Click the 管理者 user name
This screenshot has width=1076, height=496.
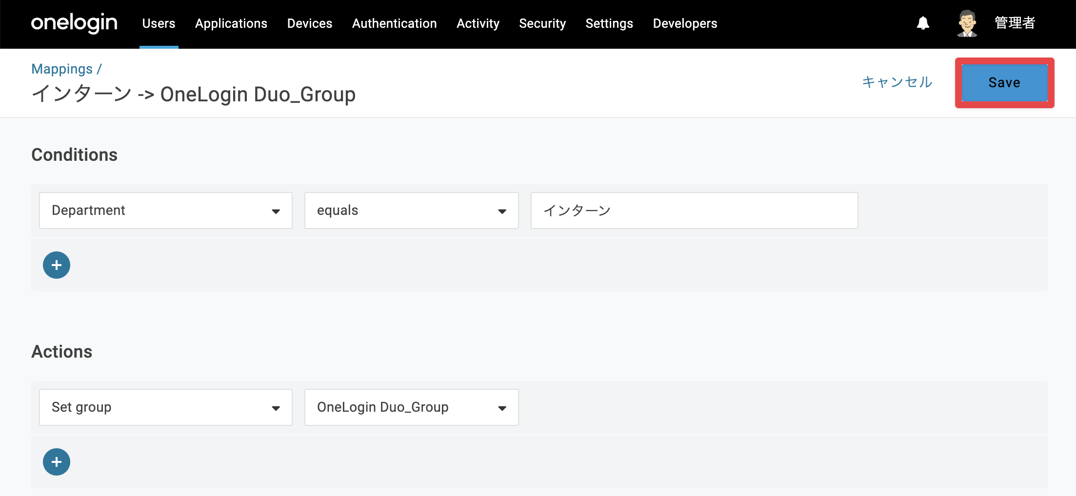pyautogui.click(x=1015, y=23)
